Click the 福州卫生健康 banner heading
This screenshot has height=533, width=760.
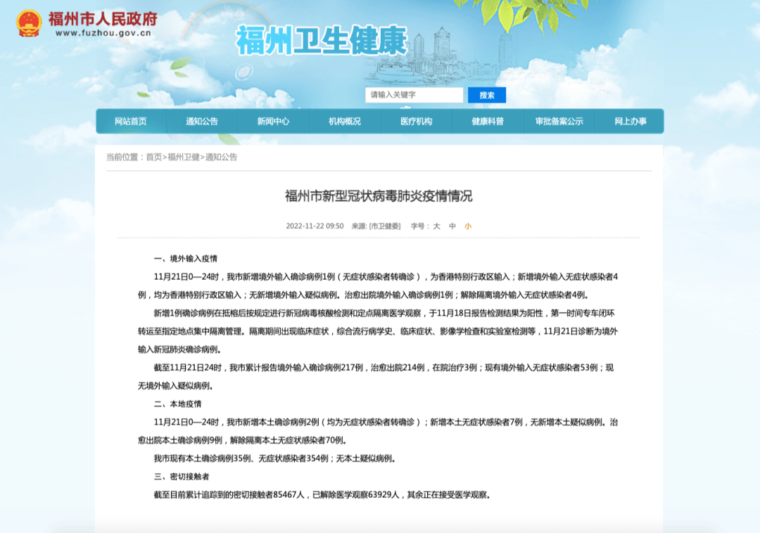coord(322,41)
